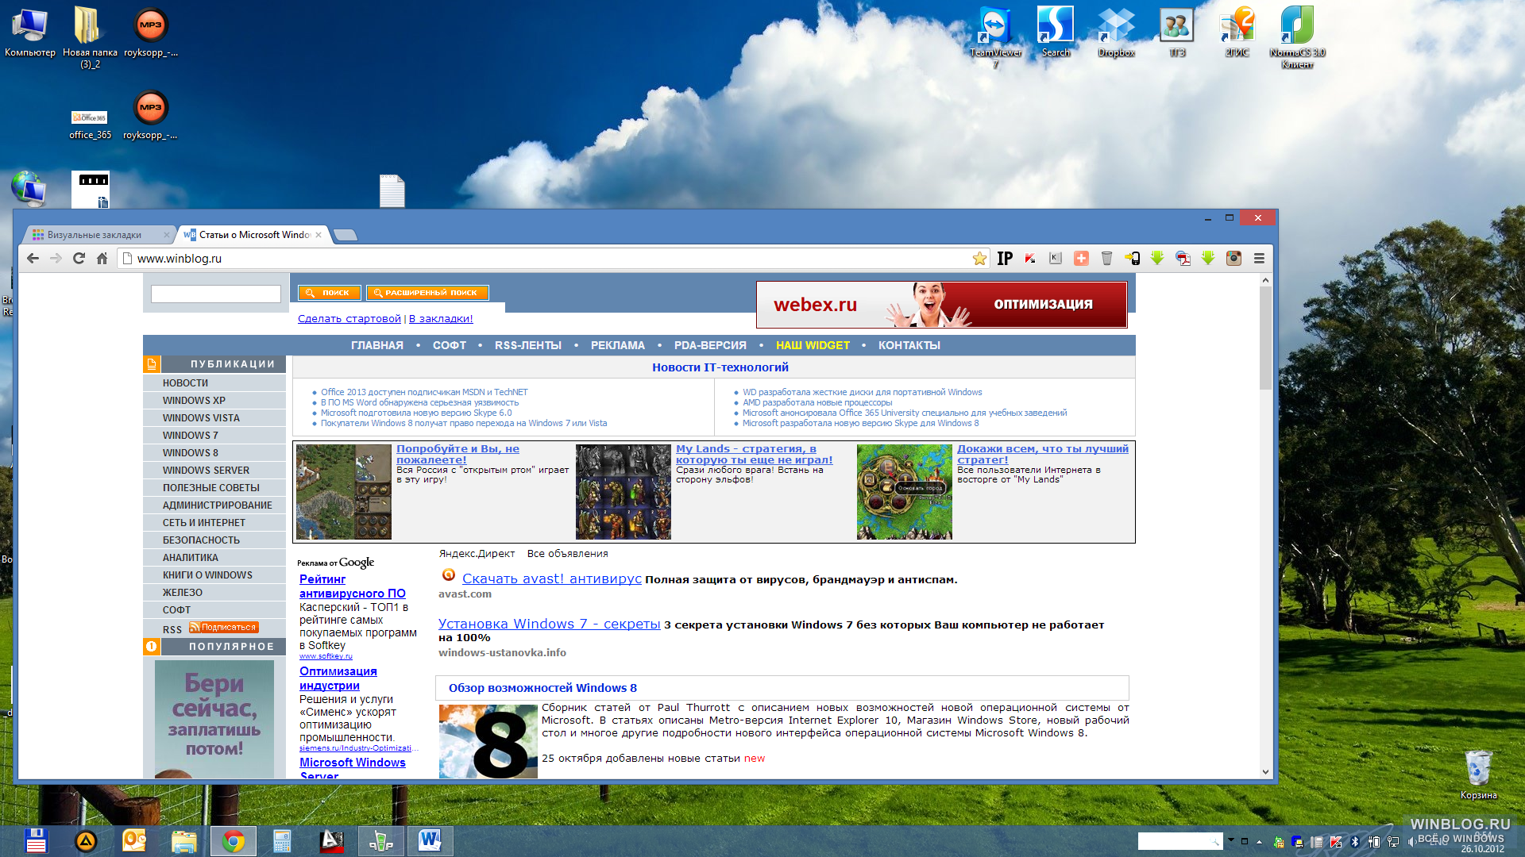The image size is (1525, 857).
Task: Open a new browser tab
Action: (346, 235)
